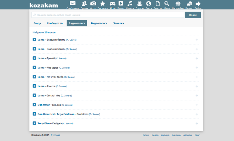Play the track Don Omar – Ella, Ella
The height and width of the screenshot is (141, 234).
point(34,105)
